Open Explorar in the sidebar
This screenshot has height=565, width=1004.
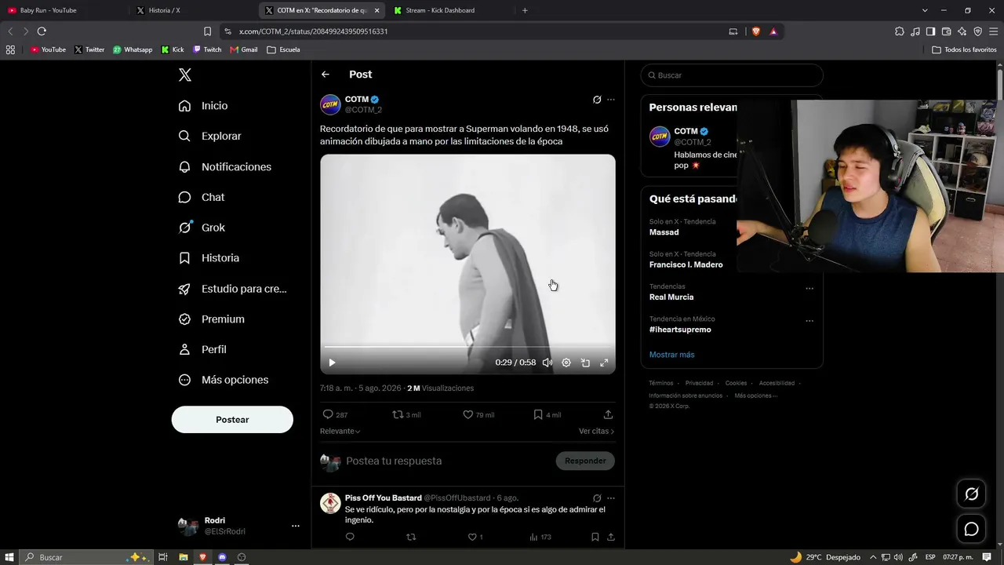[209, 136]
